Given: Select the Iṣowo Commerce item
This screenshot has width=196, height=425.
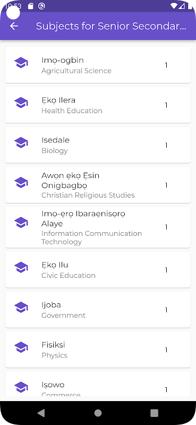Looking at the screenshot, I should pos(98,384).
